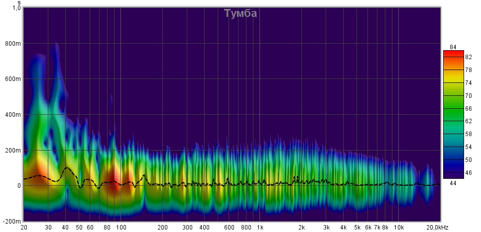The image size is (481, 232).
Task: Click the 2k label on the frequency axis
Action: coord(302,228)
